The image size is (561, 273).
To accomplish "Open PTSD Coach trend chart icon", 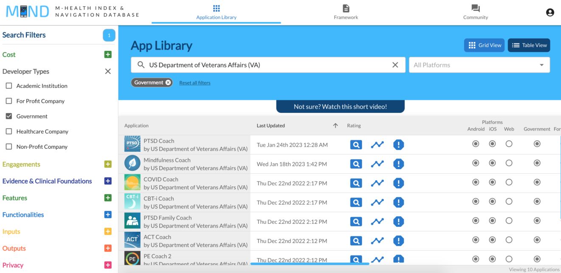I will [377, 145].
